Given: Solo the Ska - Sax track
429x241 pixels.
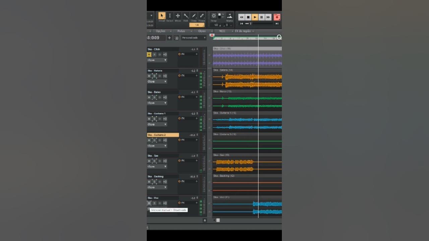Looking at the screenshot, I should click(154, 161).
